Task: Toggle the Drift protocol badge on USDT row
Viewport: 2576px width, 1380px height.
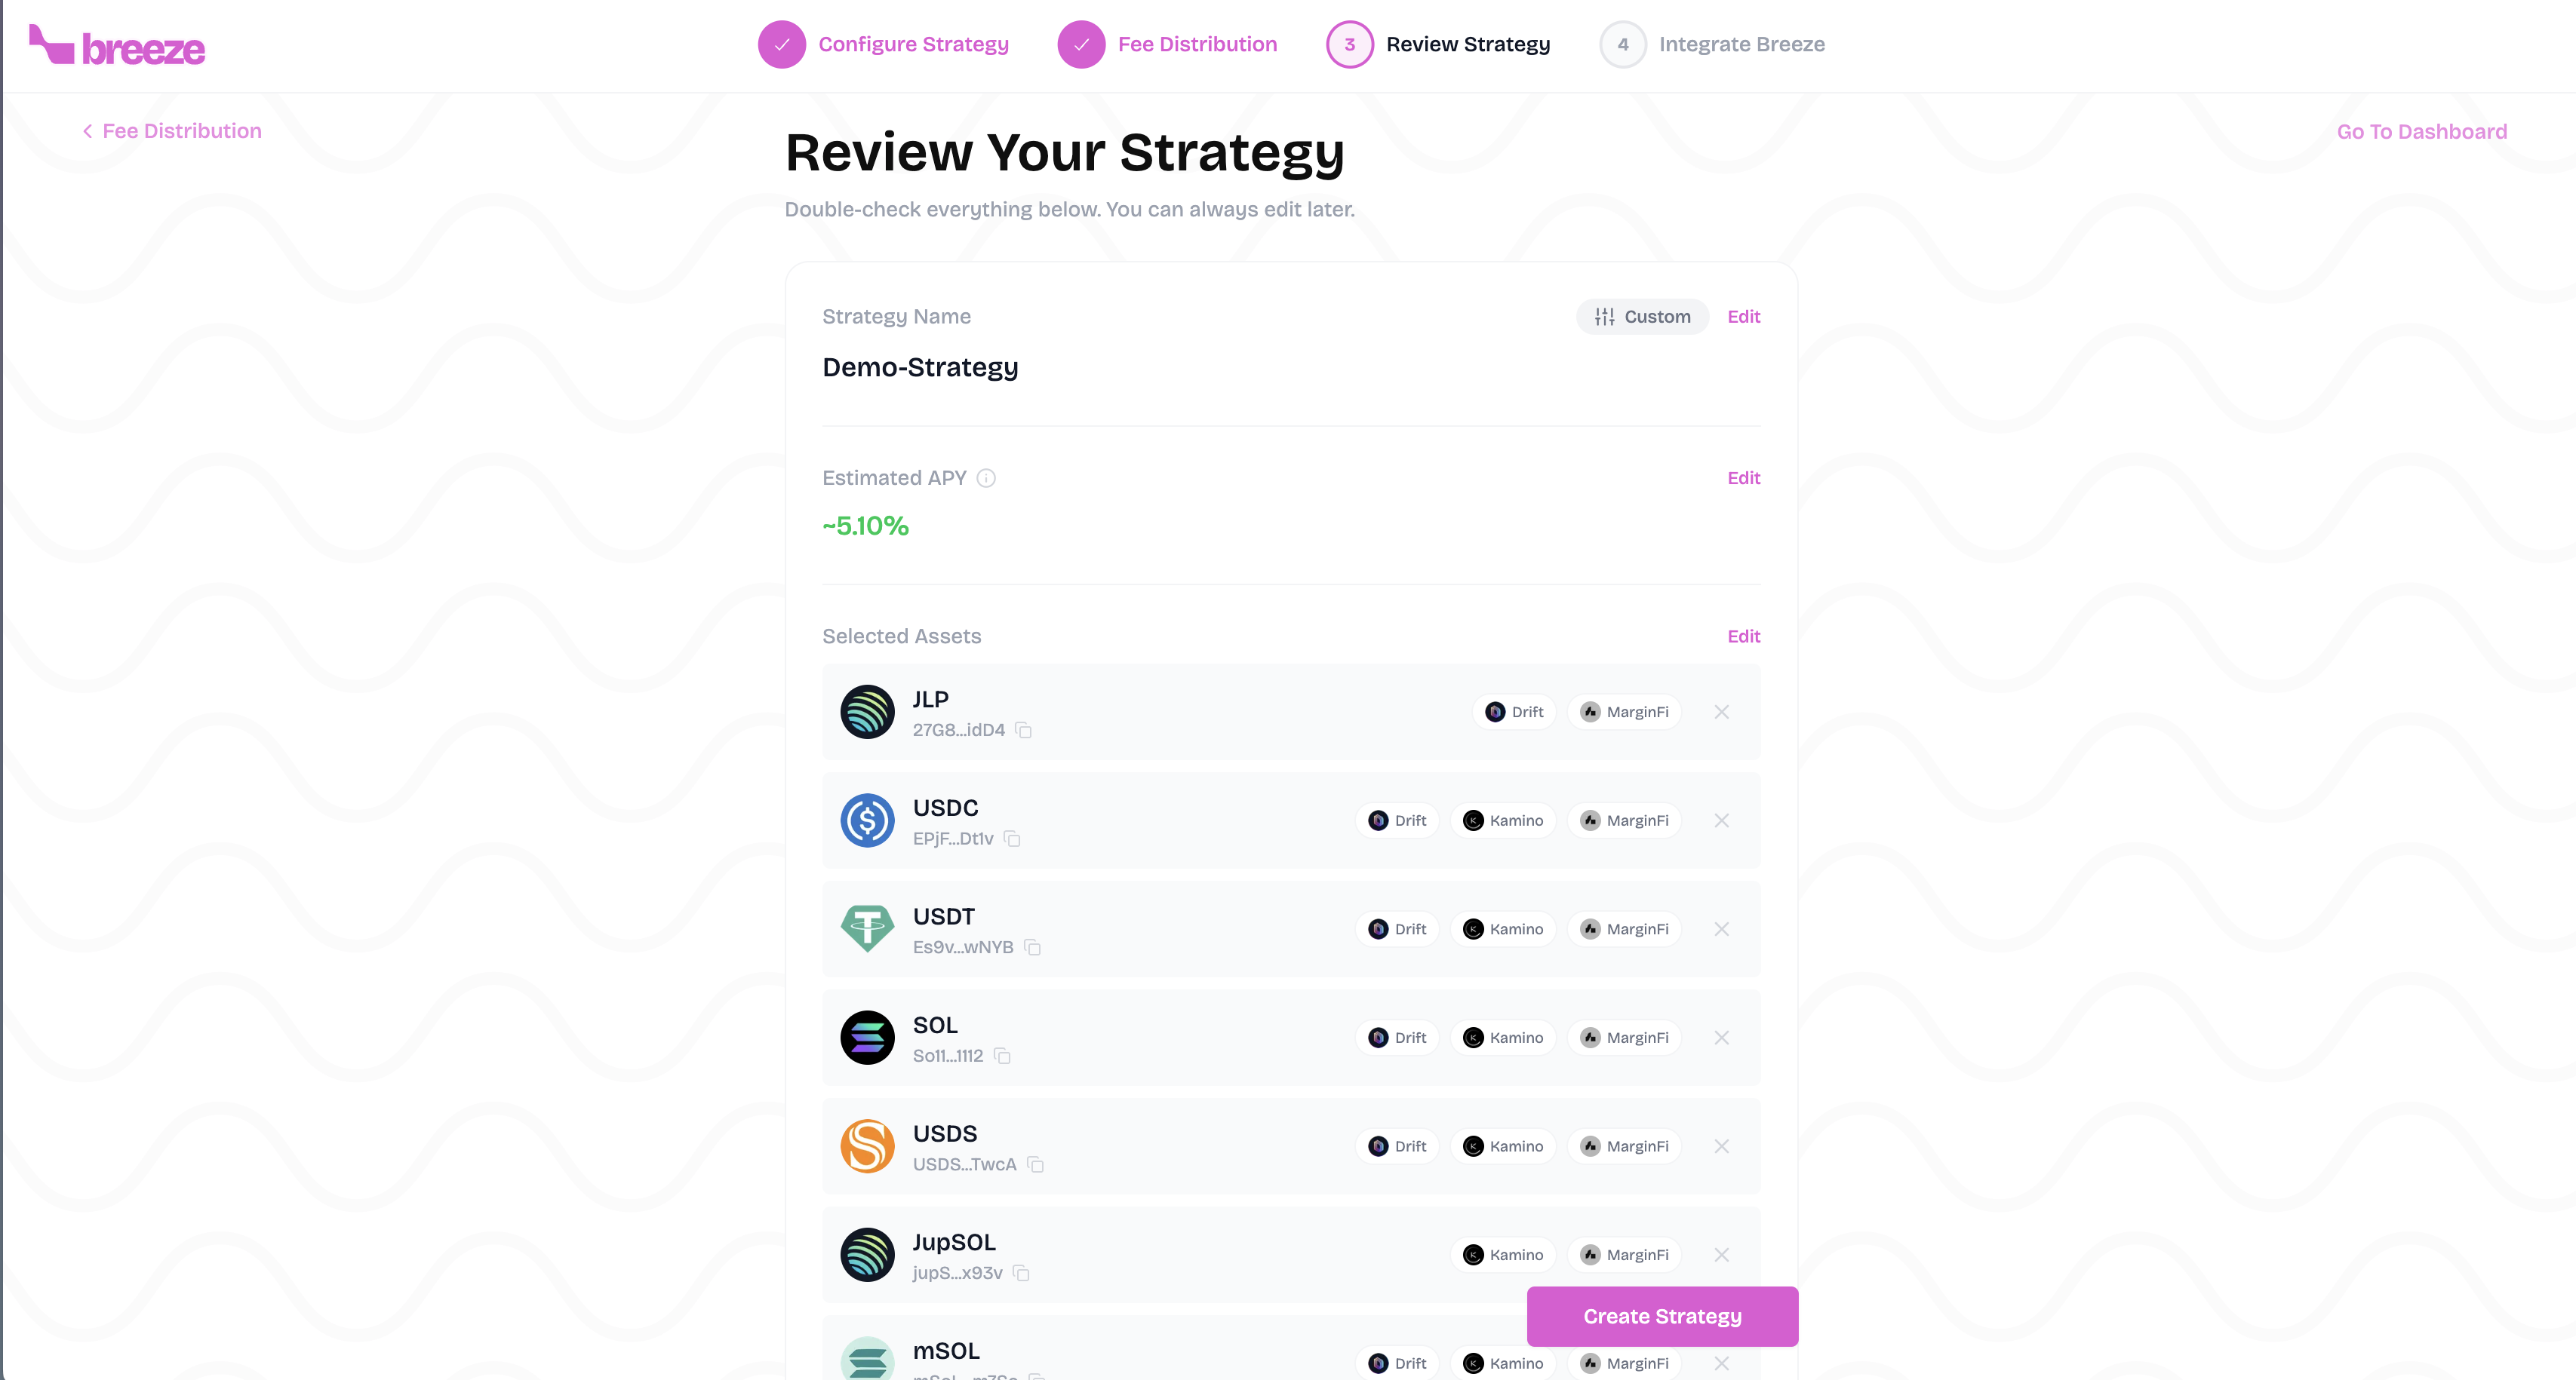Action: (x=1397, y=928)
